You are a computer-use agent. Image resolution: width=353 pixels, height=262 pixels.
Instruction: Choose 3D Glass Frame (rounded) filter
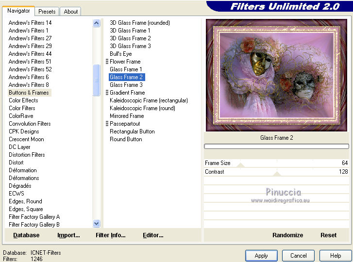(140, 23)
